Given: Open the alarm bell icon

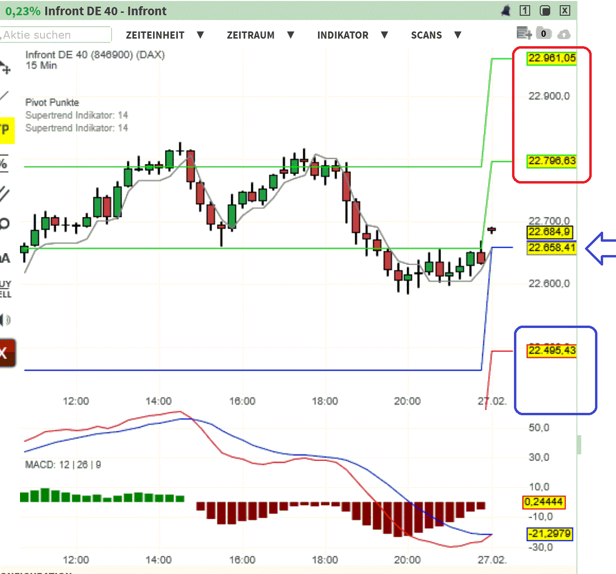Looking at the screenshot, I should click(x=506, y=10).
